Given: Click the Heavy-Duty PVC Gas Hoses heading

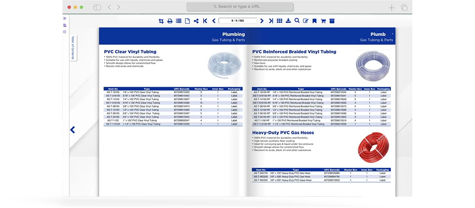Looking at the screenshot, I should click(x=283, y=133).
